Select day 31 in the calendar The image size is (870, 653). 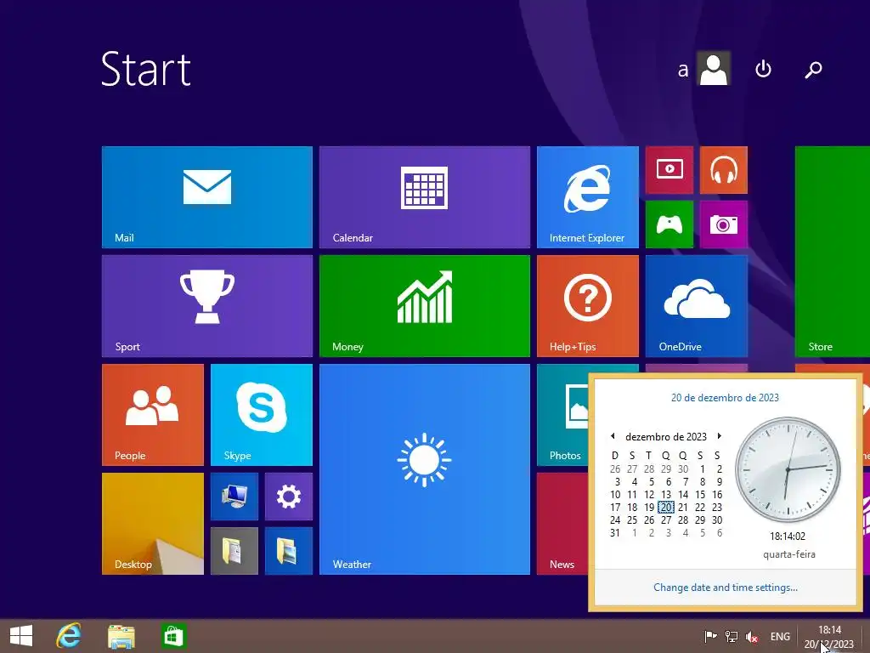(x=615, y=533)
